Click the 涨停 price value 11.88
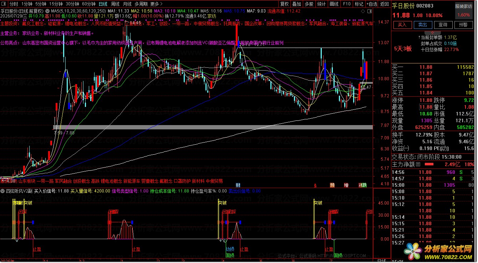The width and height of the screenshot is (478, 263). point(425,100)
